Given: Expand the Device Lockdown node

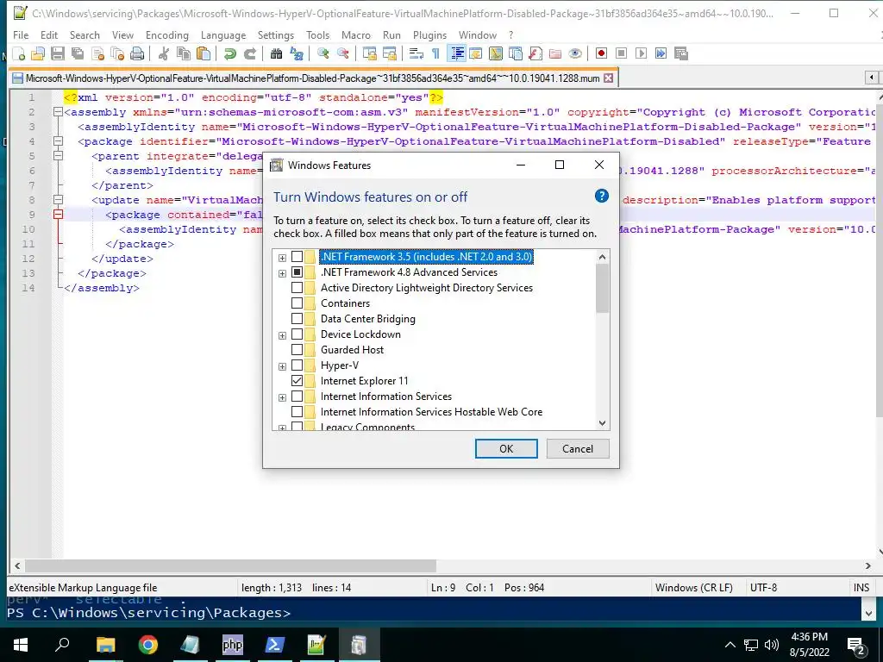Looking at the screenshot, I should coord(282,335).
